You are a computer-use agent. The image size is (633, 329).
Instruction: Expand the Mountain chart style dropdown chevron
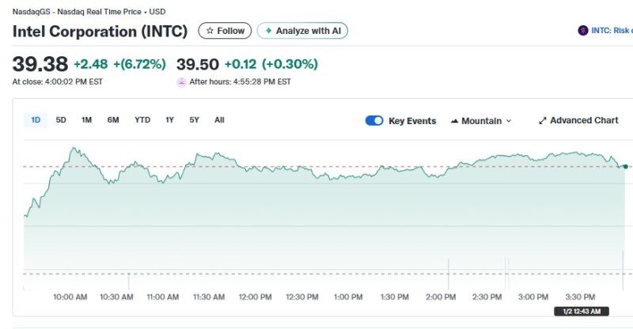509,121
